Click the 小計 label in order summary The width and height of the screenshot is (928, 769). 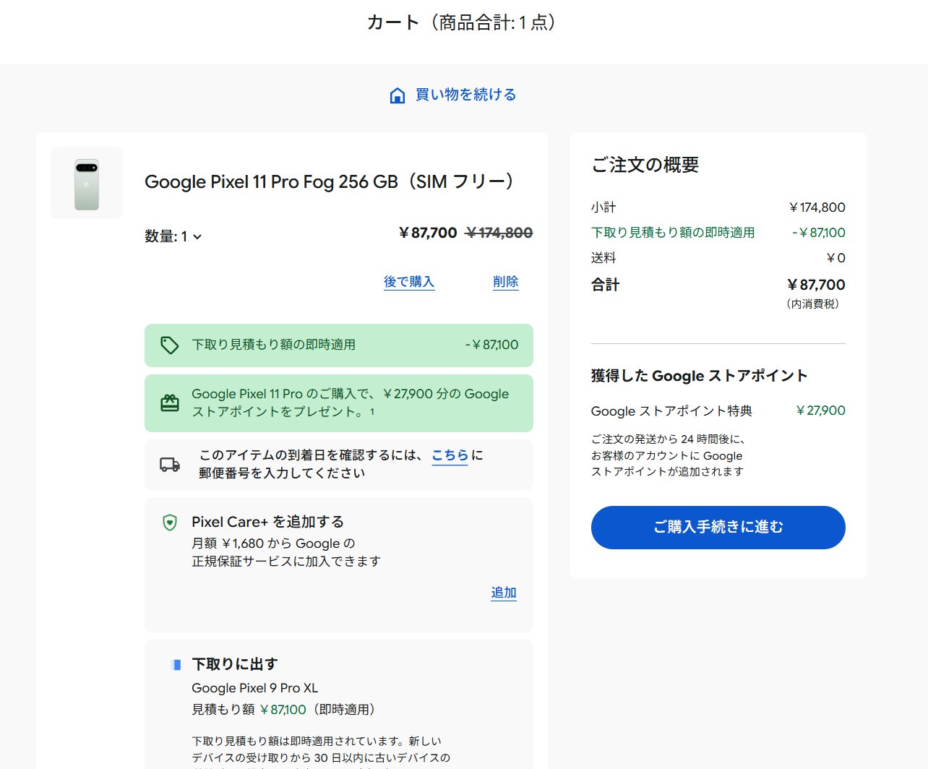tap(603, 207)
